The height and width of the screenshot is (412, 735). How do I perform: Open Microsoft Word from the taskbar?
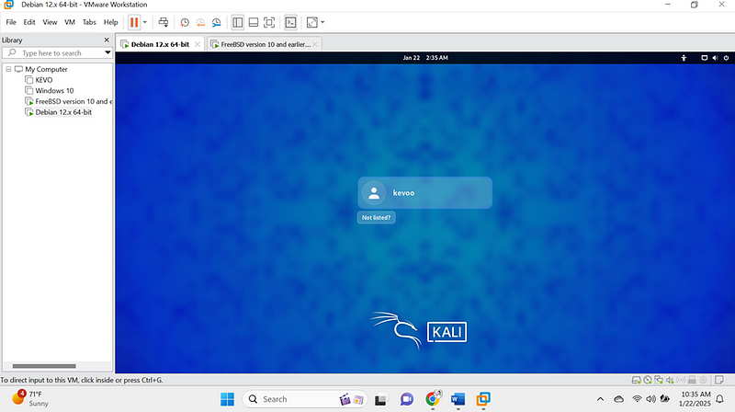click(458, 399)
